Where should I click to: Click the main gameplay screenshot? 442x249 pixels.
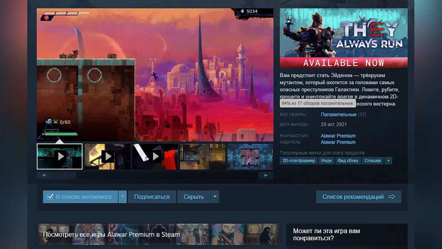tap(155, 75)
